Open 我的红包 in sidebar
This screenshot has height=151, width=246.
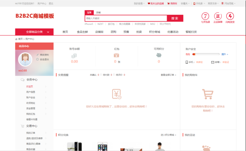[x=30, y=114]
